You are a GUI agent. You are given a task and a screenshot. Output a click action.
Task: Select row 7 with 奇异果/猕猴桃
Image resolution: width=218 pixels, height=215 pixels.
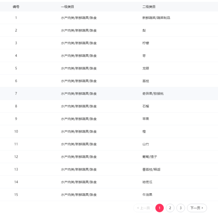click(x=109, y=93)
